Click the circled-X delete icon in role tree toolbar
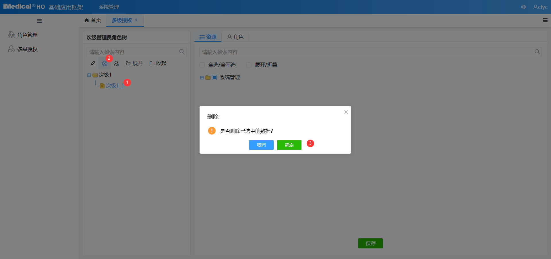The height and width of the screenshot is (259, 551). (x=105, y=63)
